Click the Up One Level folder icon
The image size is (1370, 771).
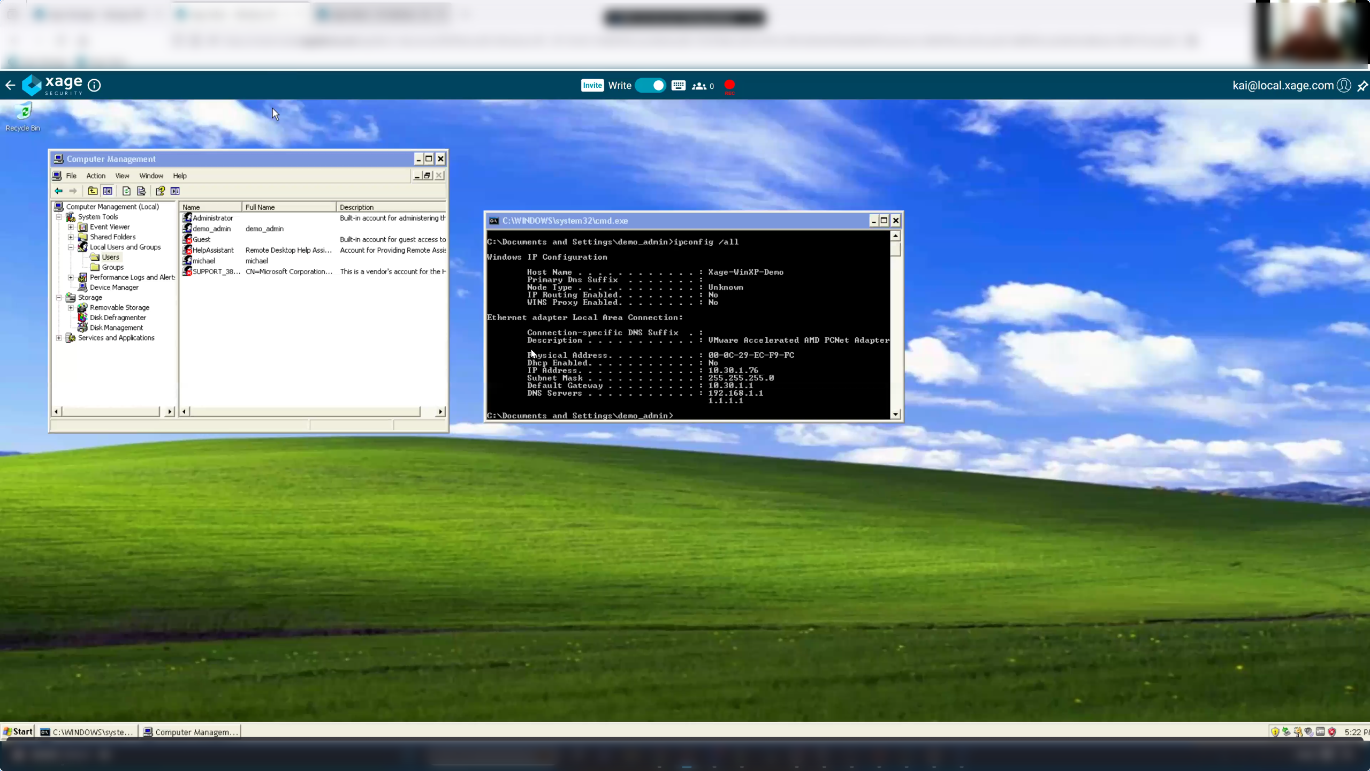93,191
